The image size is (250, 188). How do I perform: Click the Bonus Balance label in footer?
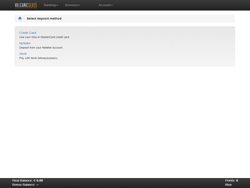coord(24,185)
